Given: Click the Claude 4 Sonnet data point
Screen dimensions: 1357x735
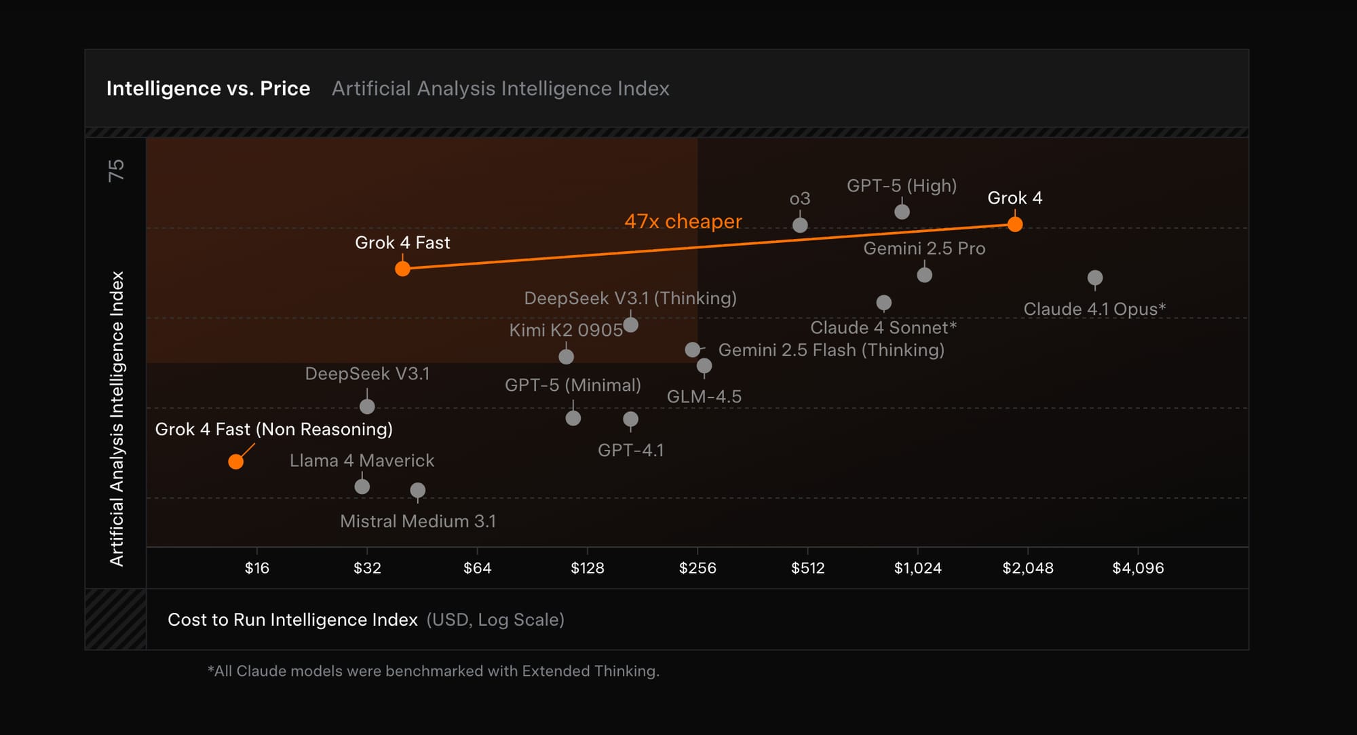Looking at the screenshot, I should point(883,302).
